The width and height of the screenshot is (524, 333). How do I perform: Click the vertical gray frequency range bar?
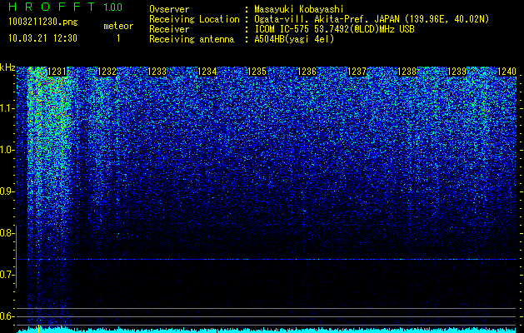(x=16, y=256)
